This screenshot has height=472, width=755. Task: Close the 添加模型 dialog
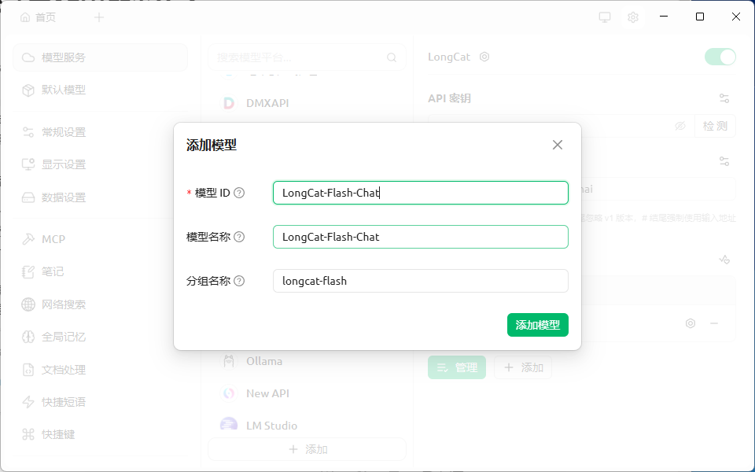pyautogui.click(x=557, y=145)
